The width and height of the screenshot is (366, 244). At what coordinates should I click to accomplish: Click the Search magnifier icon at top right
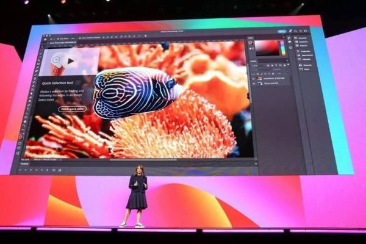295,31
